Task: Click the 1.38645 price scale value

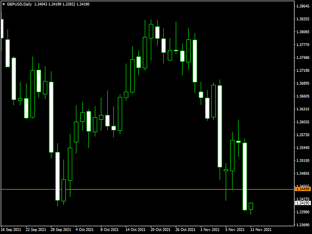Action: coord(303,6)
